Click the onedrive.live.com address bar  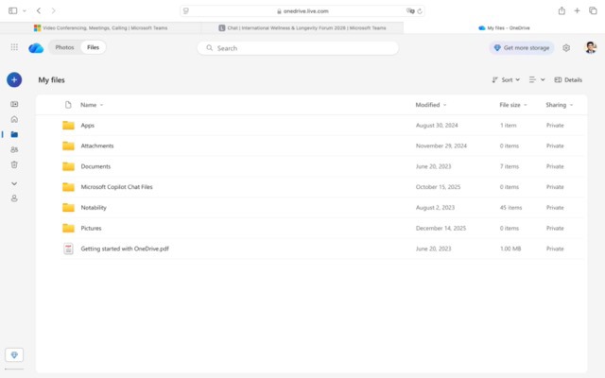pos(302,11)
